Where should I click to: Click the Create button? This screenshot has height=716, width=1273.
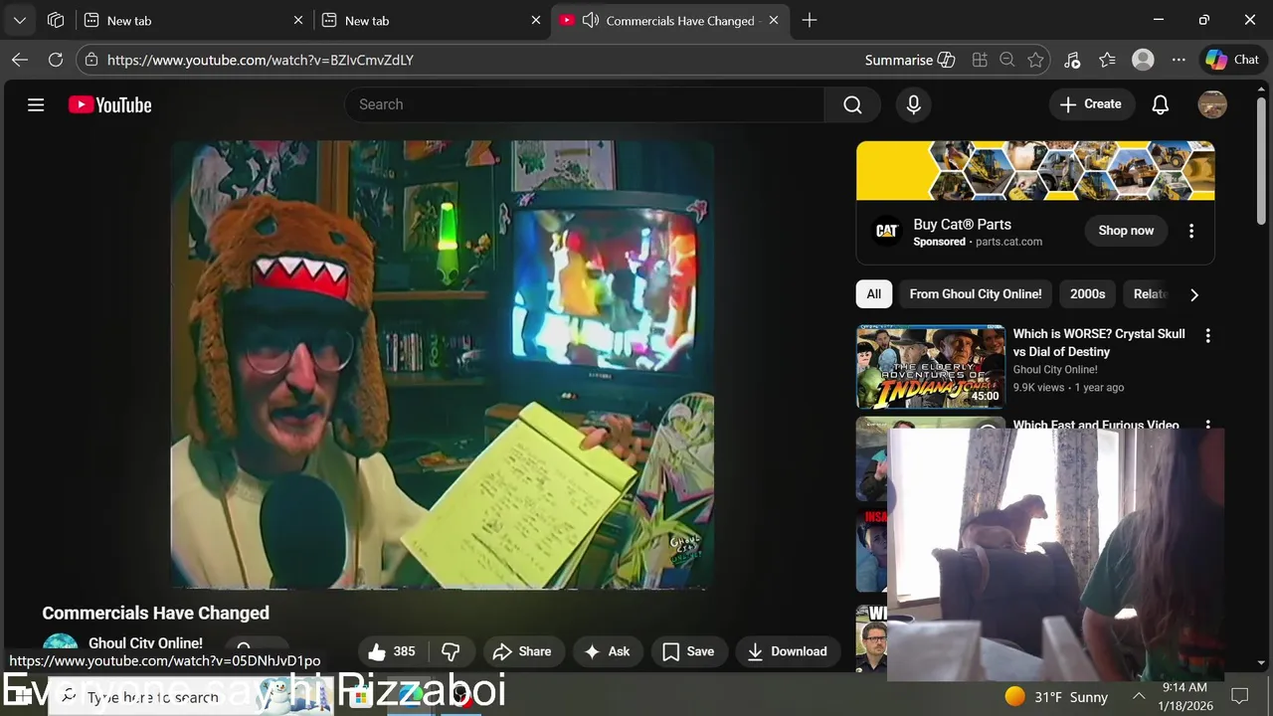pos(1091,104)
